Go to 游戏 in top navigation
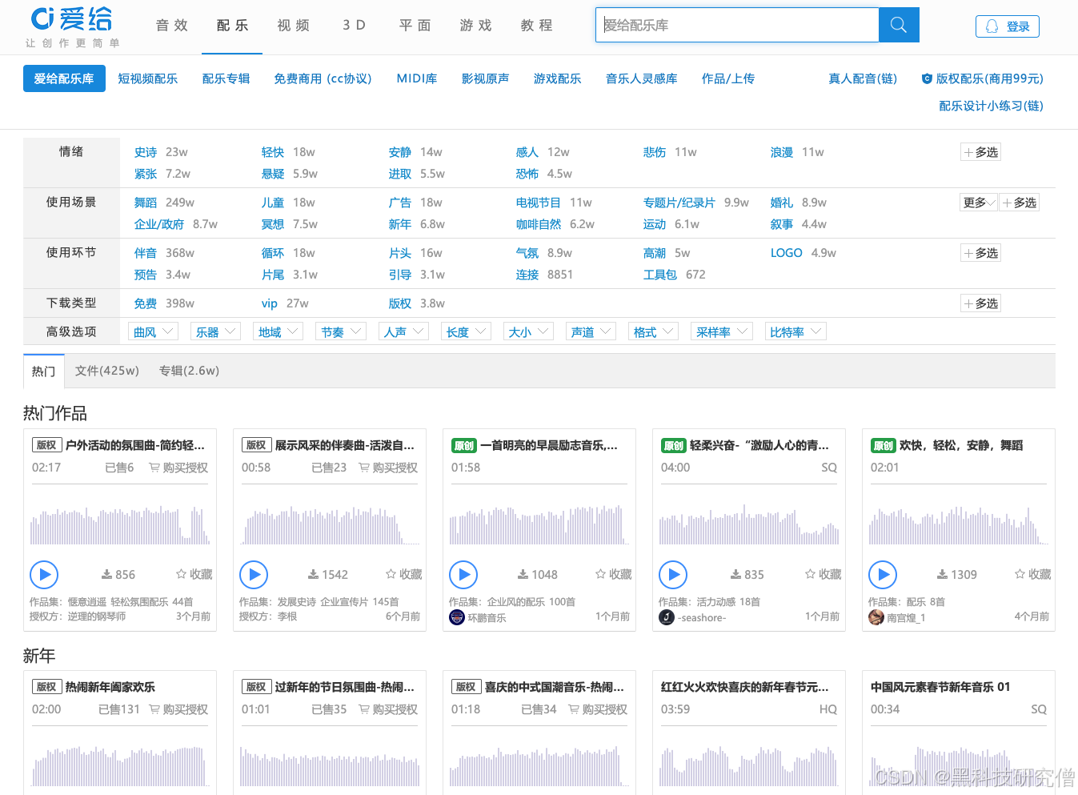Viewport: 1078px width, 795px height. coord(476,26)
